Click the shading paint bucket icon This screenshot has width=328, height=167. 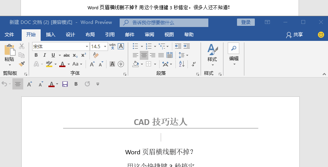coord(136,64)
